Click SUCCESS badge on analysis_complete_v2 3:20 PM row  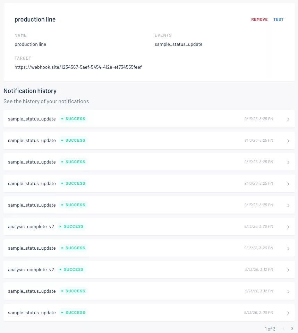click(x=71, y=226)
